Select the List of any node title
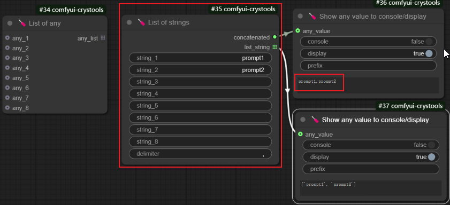This screenshot has height=205, width=450. coord(45,23)
